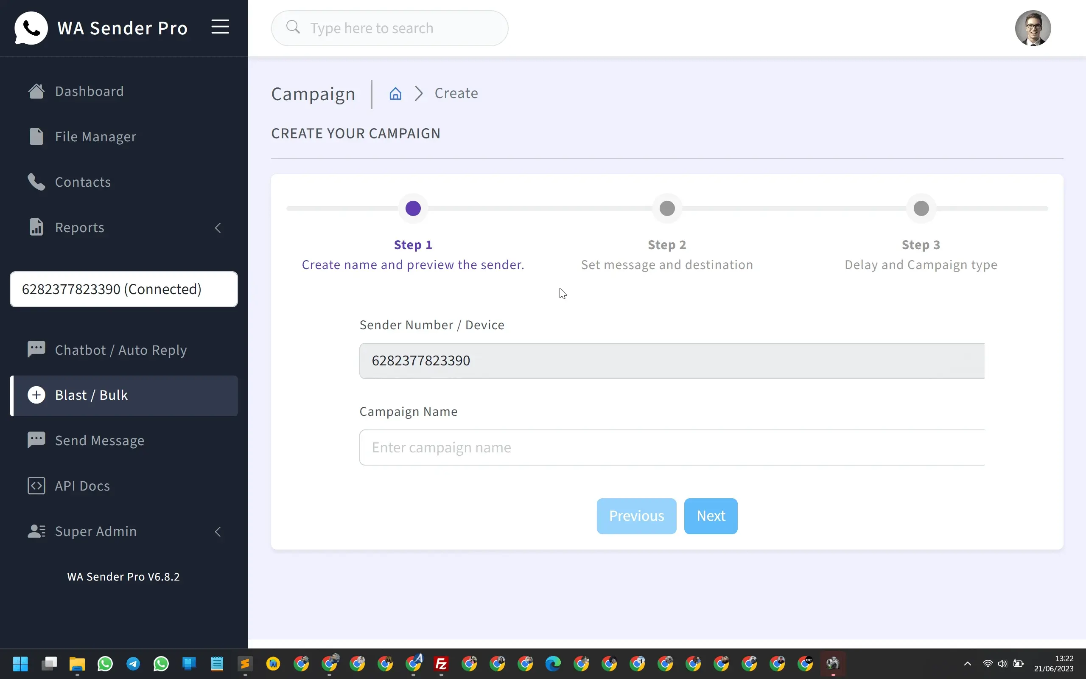1086x679 pixels.
Task: Click the Previous button
Action: 636,516
